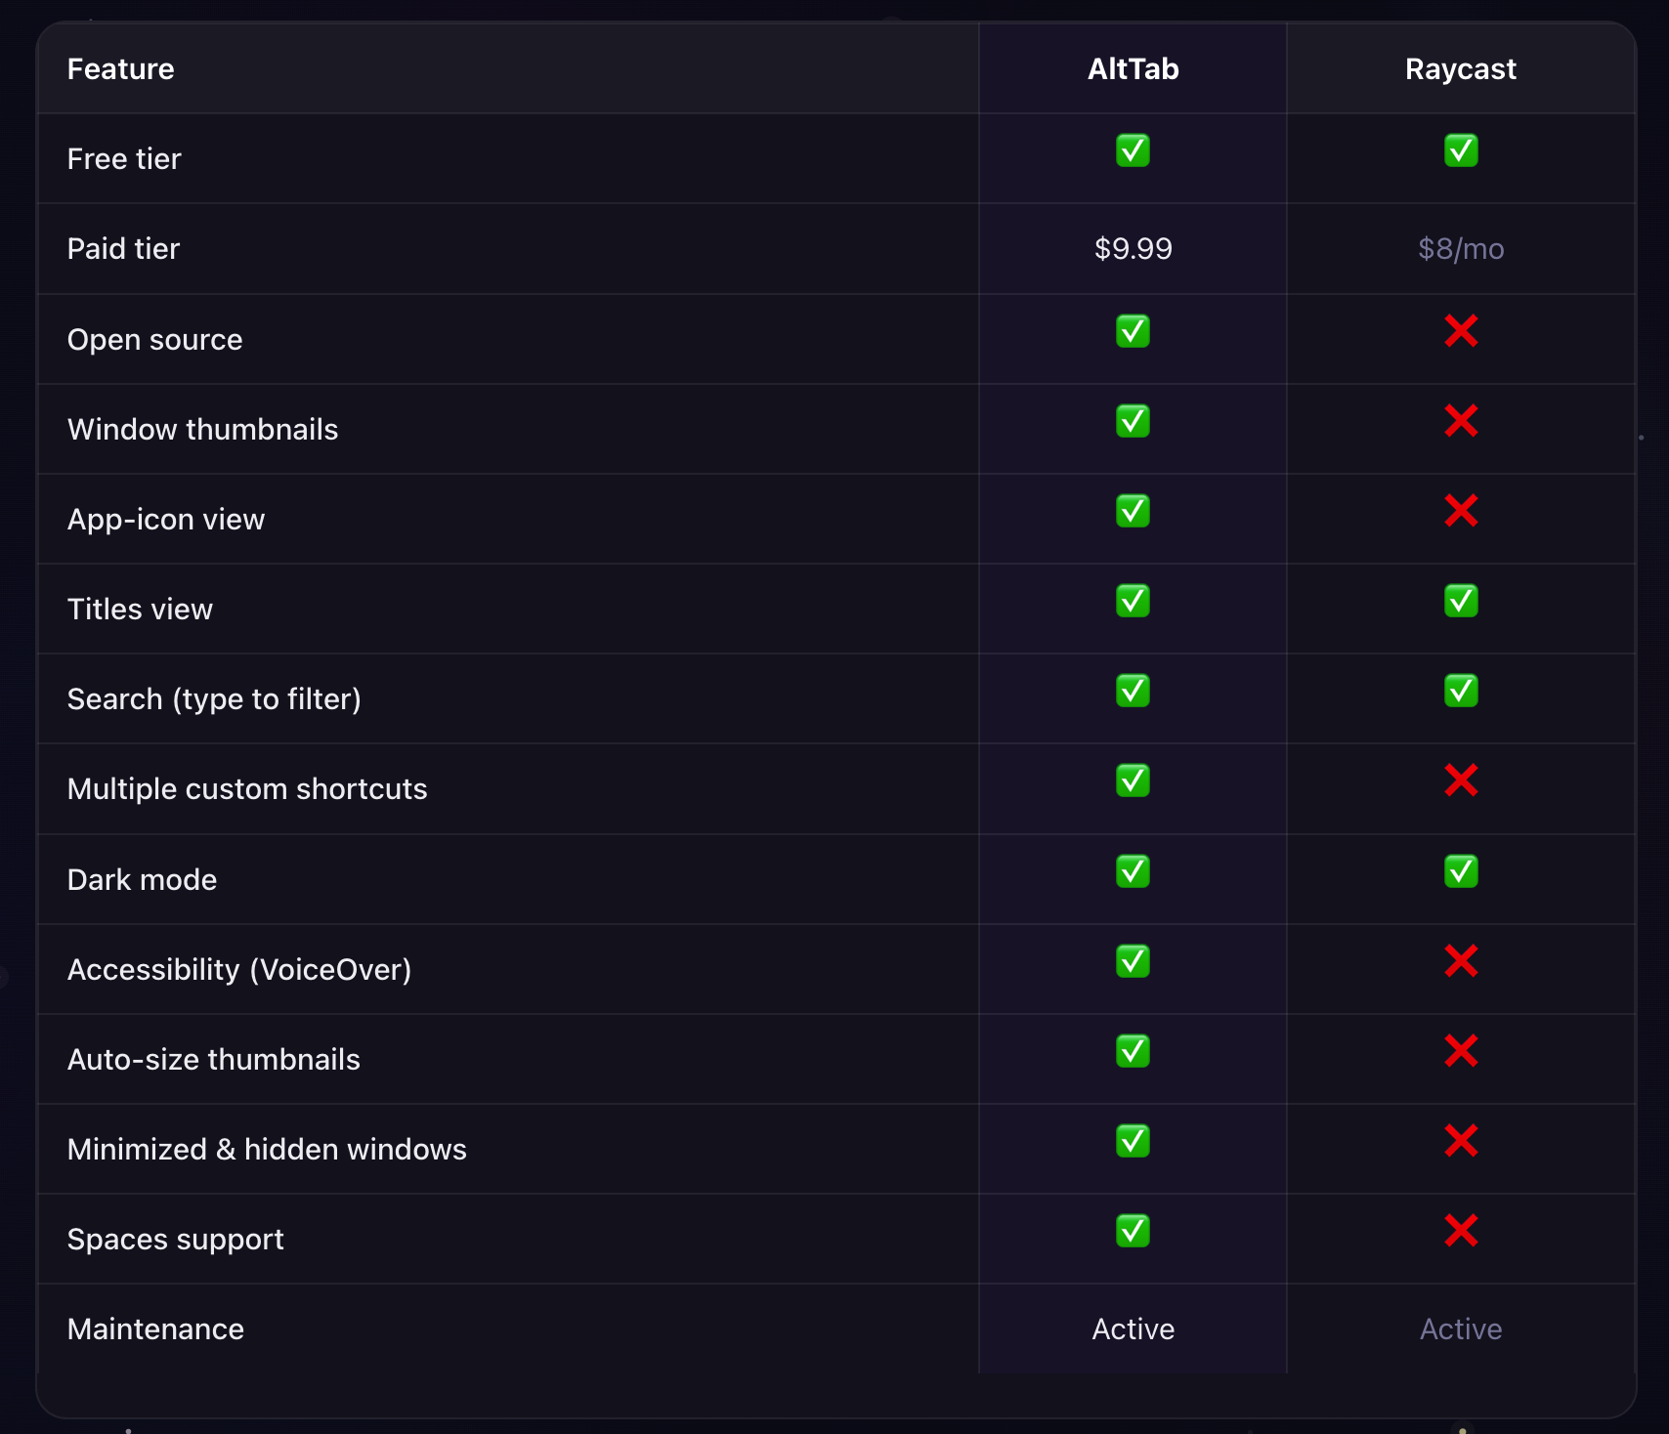
Task: Click Raycast's red cross for Open source
Action: [1461, 331]
